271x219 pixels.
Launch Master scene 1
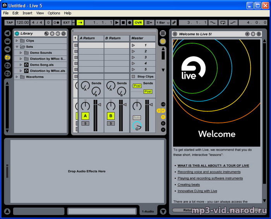[x=133, y=45]
